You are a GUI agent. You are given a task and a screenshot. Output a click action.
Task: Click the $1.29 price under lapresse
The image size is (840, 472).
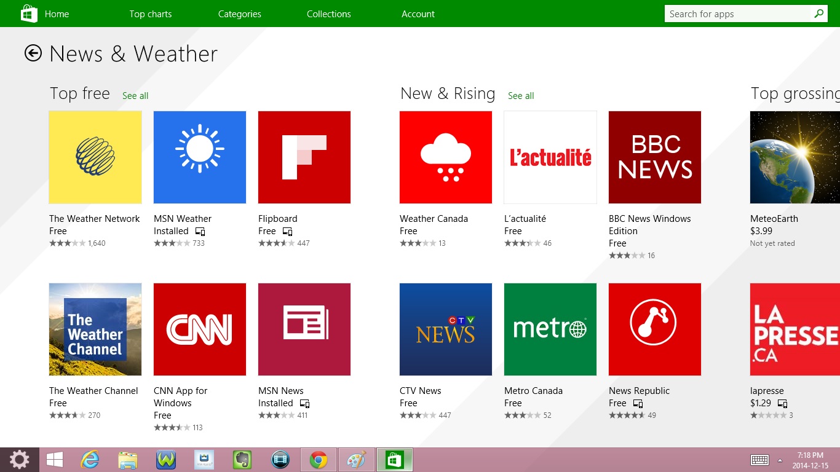coord(761,403)
